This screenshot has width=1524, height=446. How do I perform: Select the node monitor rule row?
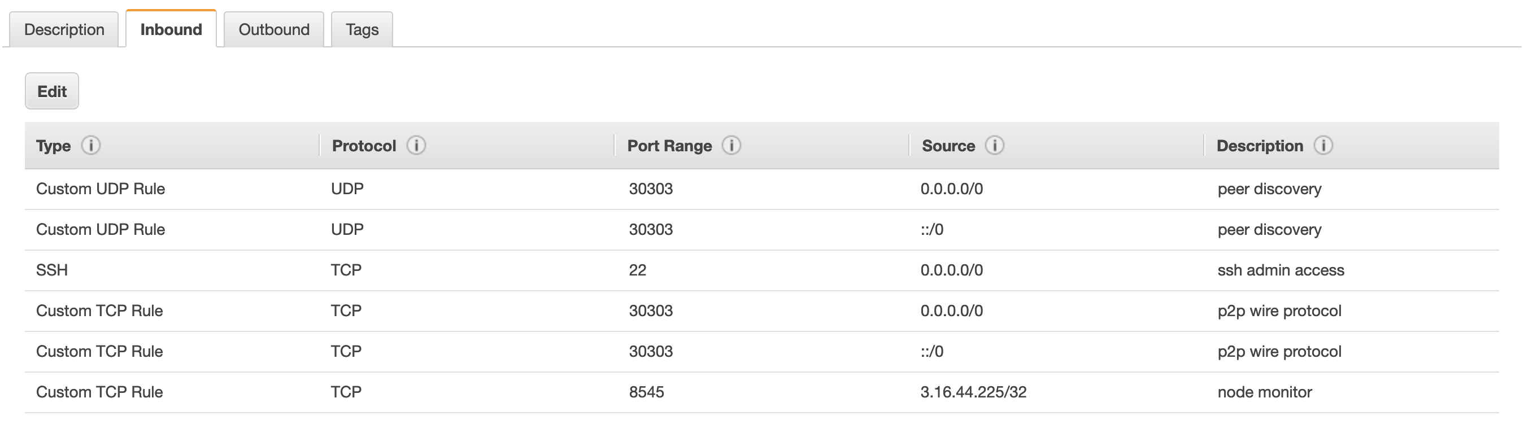pyautogui.click(x=99, y=391)
